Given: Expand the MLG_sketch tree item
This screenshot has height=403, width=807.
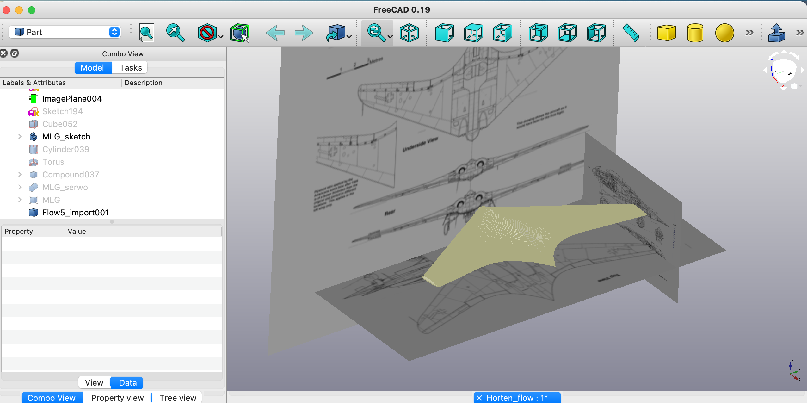Looking at the screenshot, I should [x=20, y=137].
